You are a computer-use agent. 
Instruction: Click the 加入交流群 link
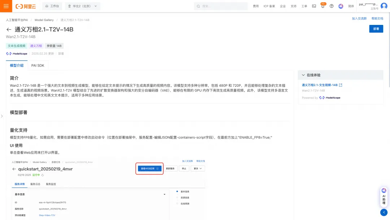pos(359,19)
